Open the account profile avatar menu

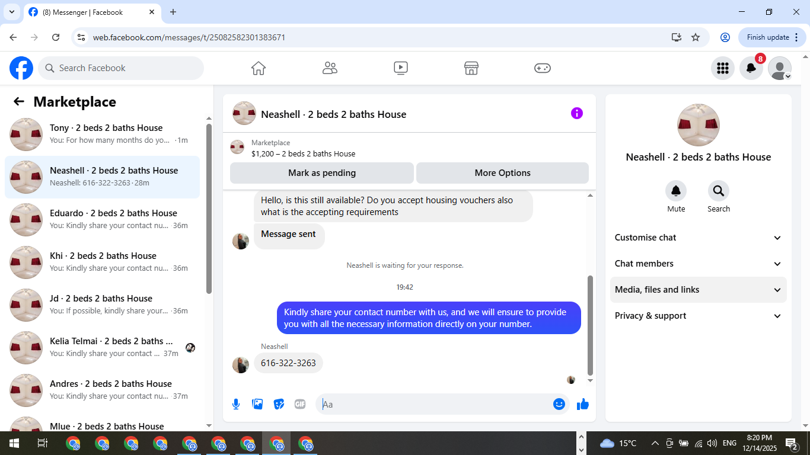tap(780, 68)
